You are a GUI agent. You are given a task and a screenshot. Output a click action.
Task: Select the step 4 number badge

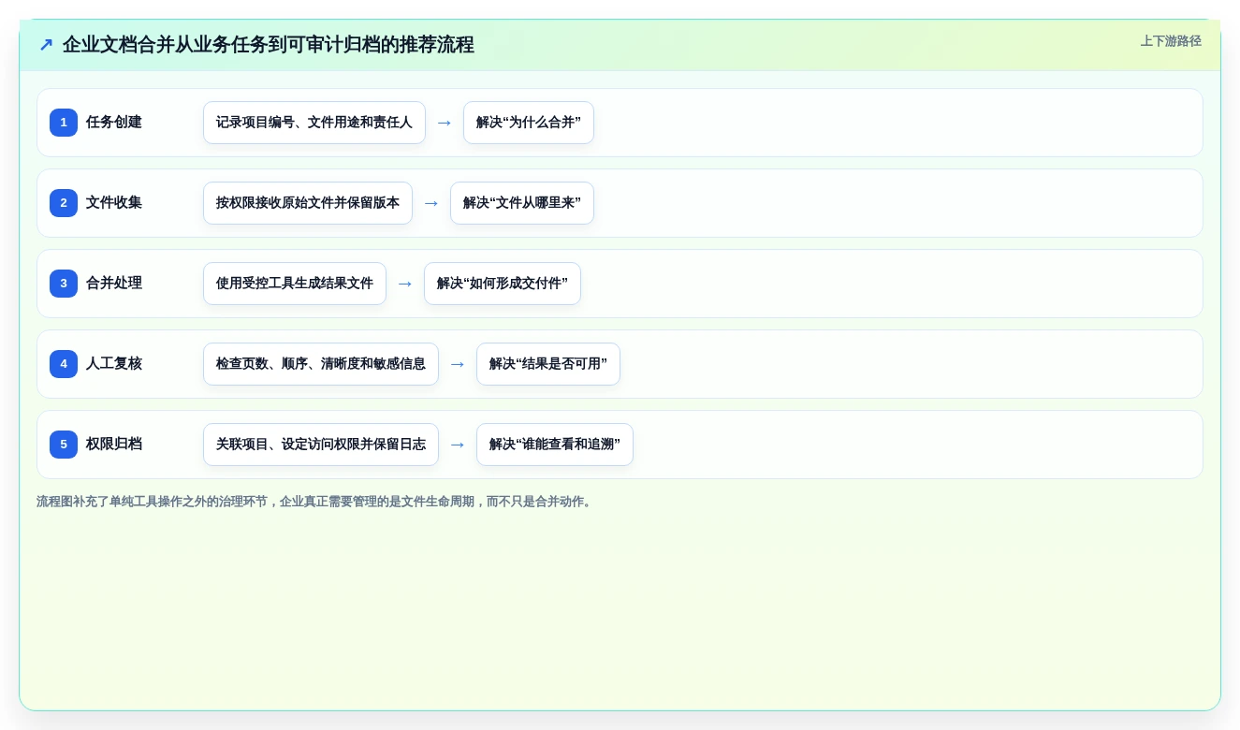(x=64, y=364)
